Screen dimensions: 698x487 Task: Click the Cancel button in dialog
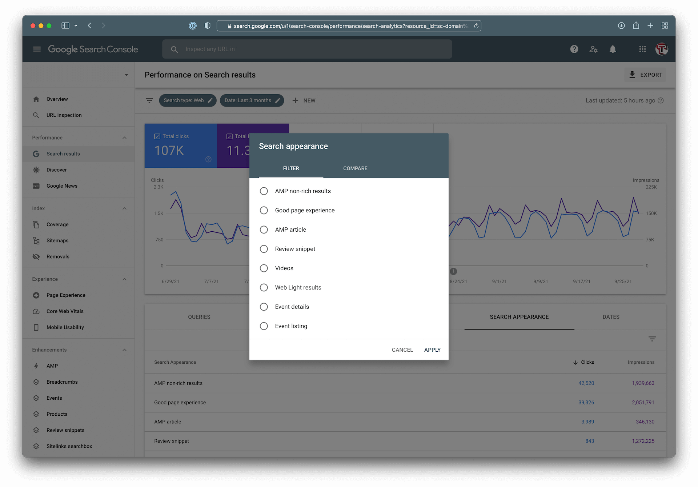(x=402, y=350)
